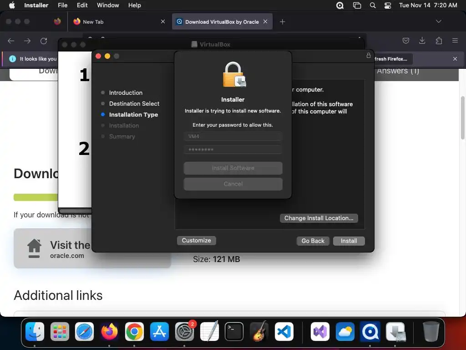This screenshot has height=350, width=466.
Task: Close the New Tab tab
Action: pyautogui.click(x=163, y=21)
